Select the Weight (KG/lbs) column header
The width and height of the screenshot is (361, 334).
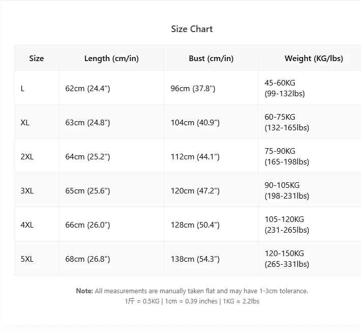(x=313, y=58)
